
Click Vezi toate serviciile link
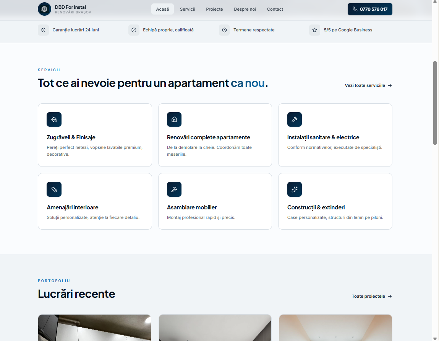coord(368,85)
